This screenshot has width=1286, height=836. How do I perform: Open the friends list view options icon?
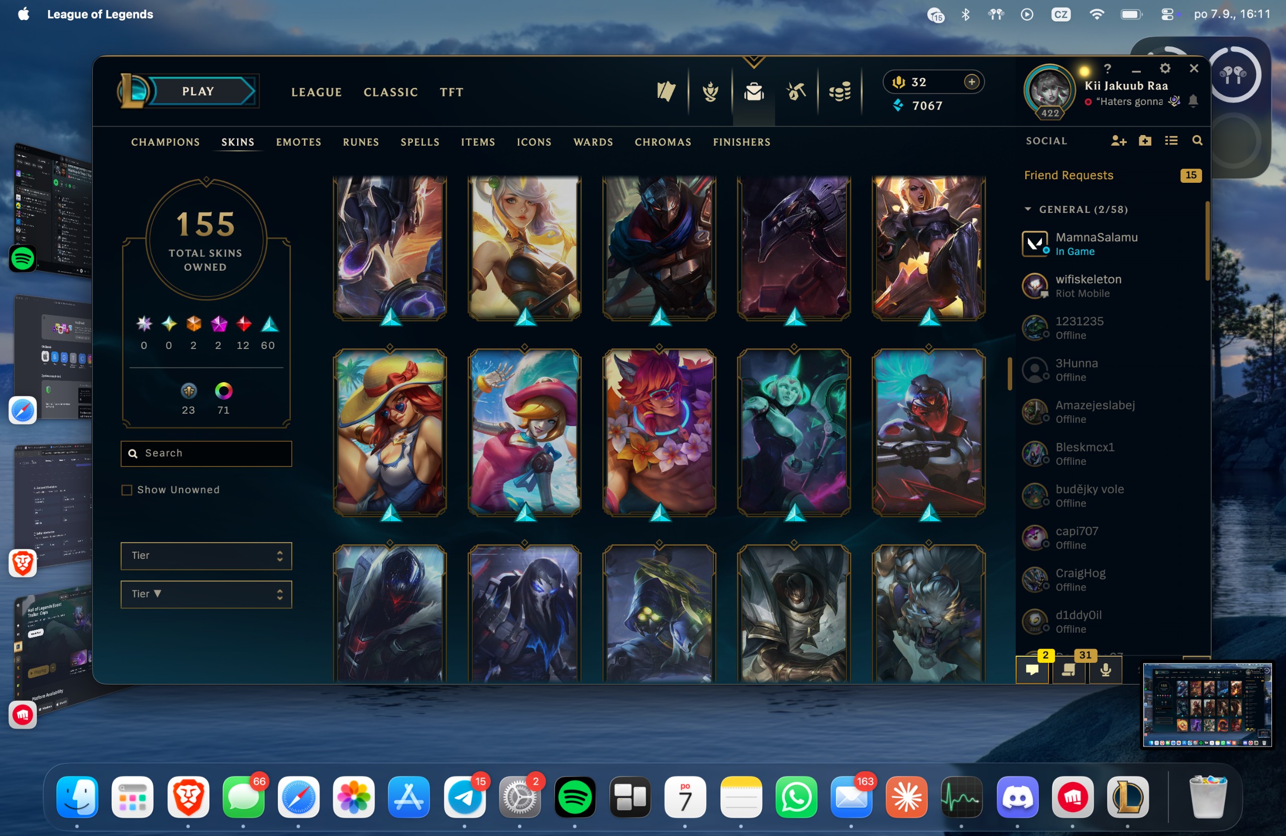point(1171,141)
